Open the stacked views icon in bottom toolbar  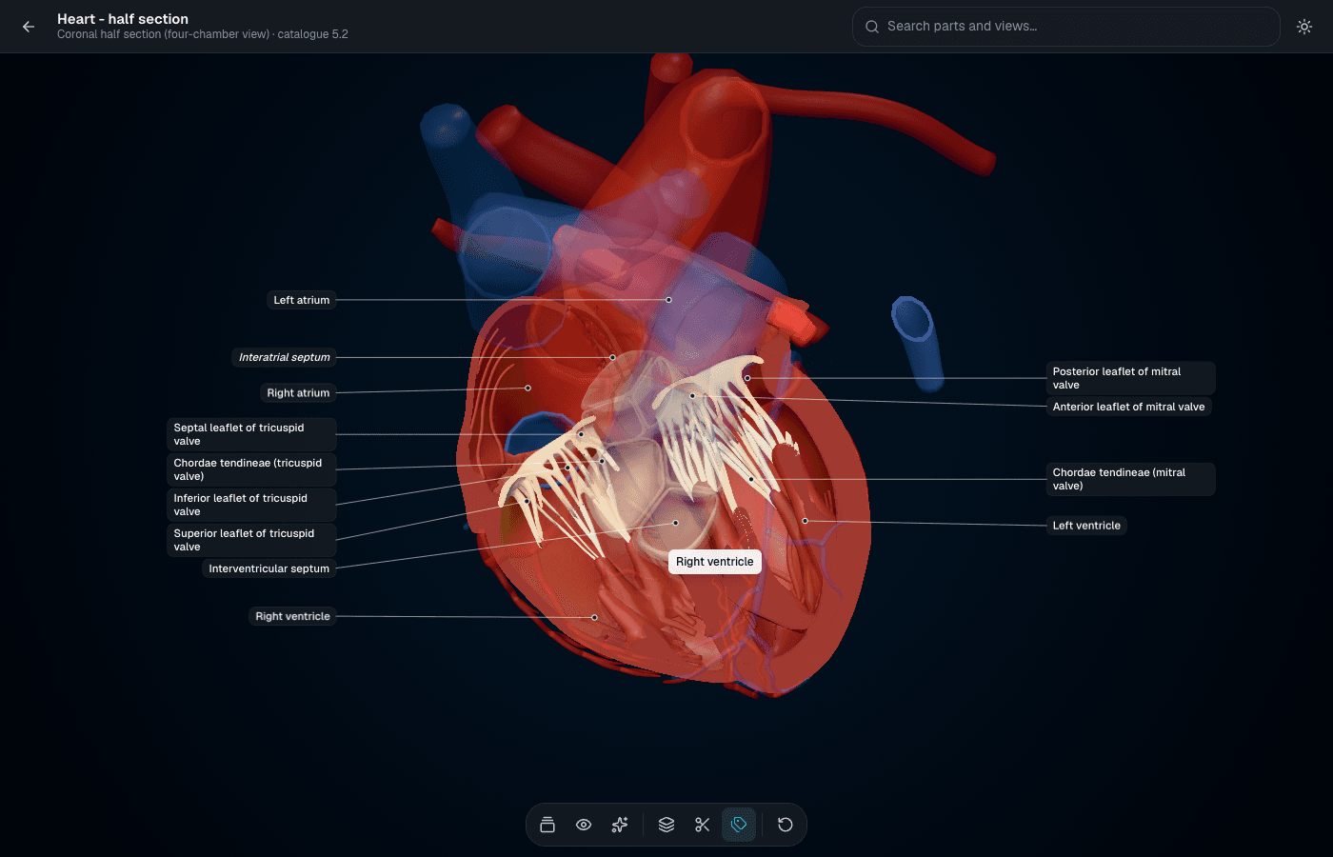point(547,825)
